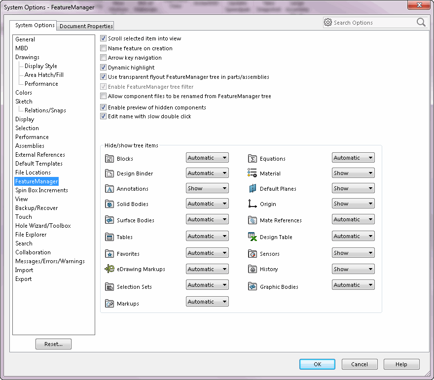Select Display Style under Drawings
The height and width of the screenshot is (380, 434).
pyautogui.click(x=40, y=66)
